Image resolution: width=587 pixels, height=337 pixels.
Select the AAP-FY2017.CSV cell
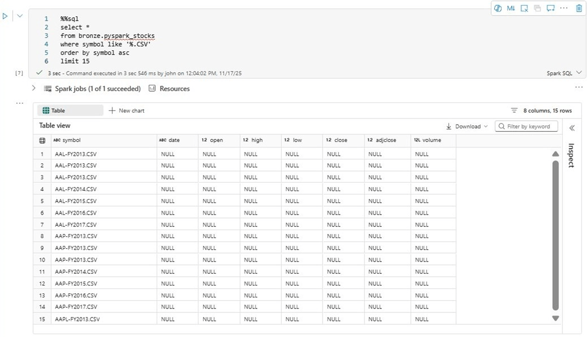104,307
